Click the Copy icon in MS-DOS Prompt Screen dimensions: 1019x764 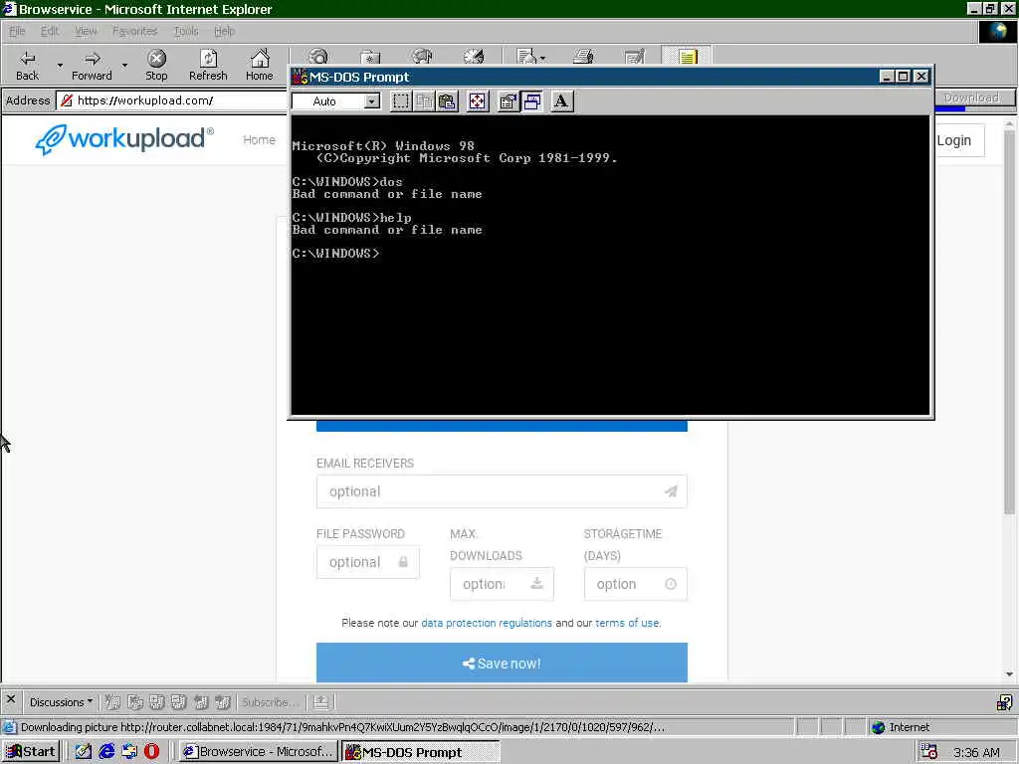click(424, 101)
